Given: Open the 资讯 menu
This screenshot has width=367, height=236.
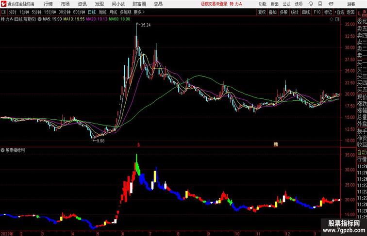Looking at the screenshot, I should click(x=82, y=4).
